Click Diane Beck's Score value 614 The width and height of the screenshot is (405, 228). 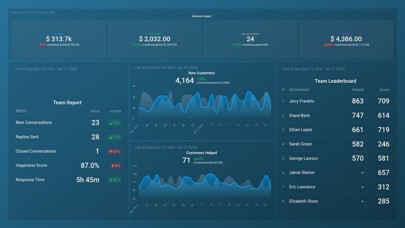click(x=383, y=116)
